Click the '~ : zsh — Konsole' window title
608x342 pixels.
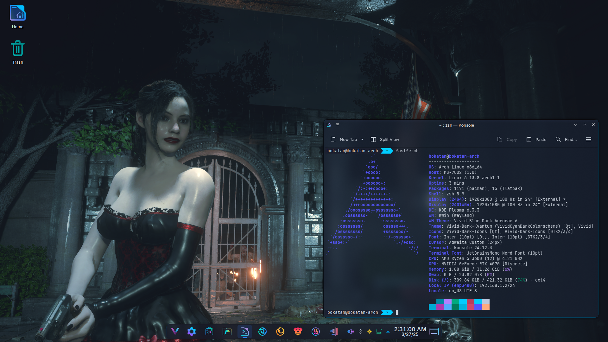pyautogui.click(x=457, y=125)
